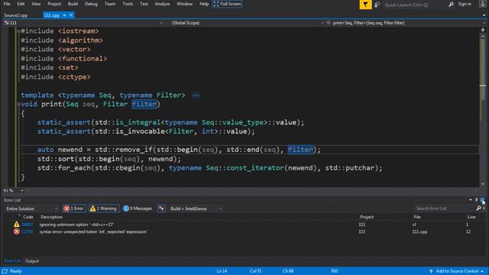The image size is (489, 275).
Task: Open the Edit menu
Action: coord(21,4)
